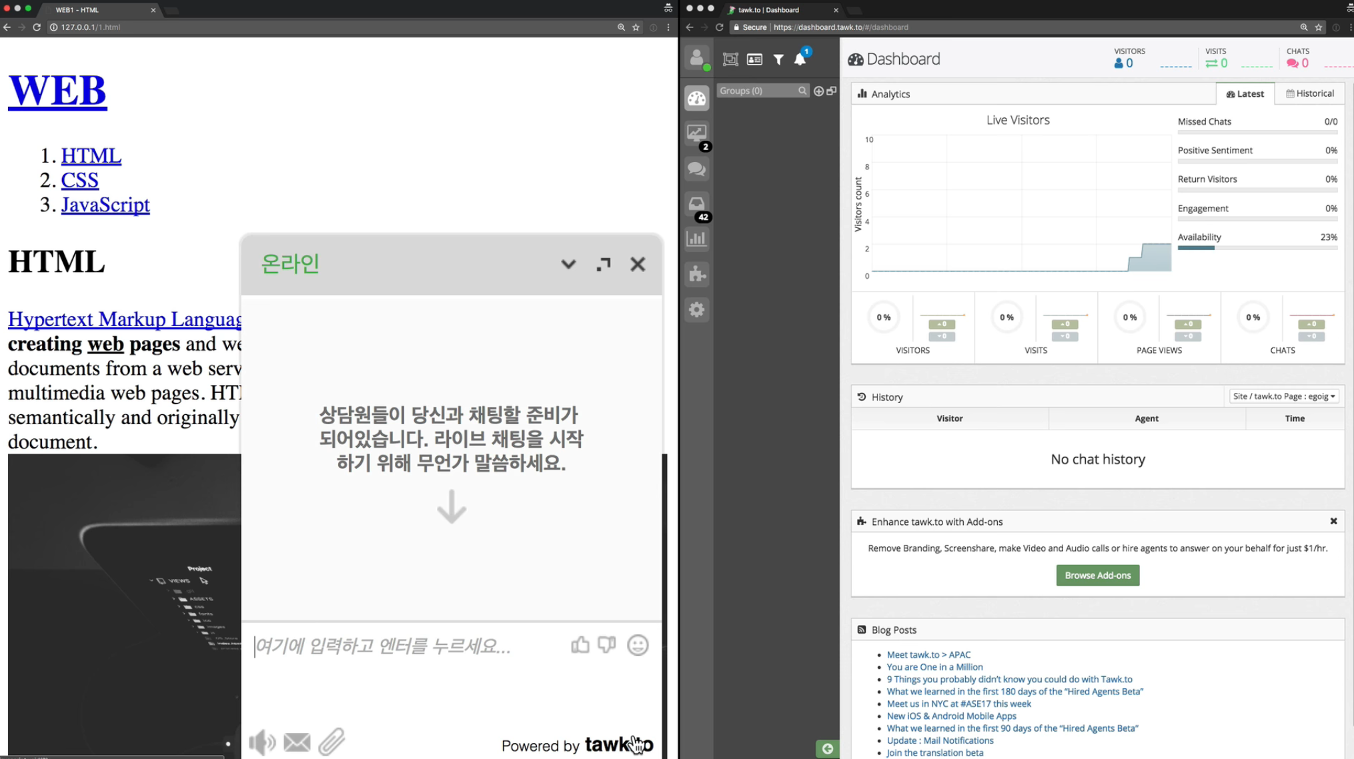Click the email transcript envelope icon
The width and height of the screenshot is (1354, 759).
coord(297,742)
